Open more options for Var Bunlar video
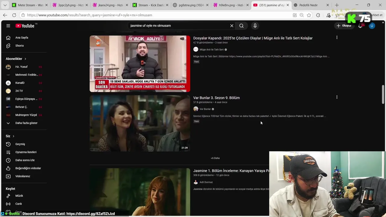 coord(337,97)
